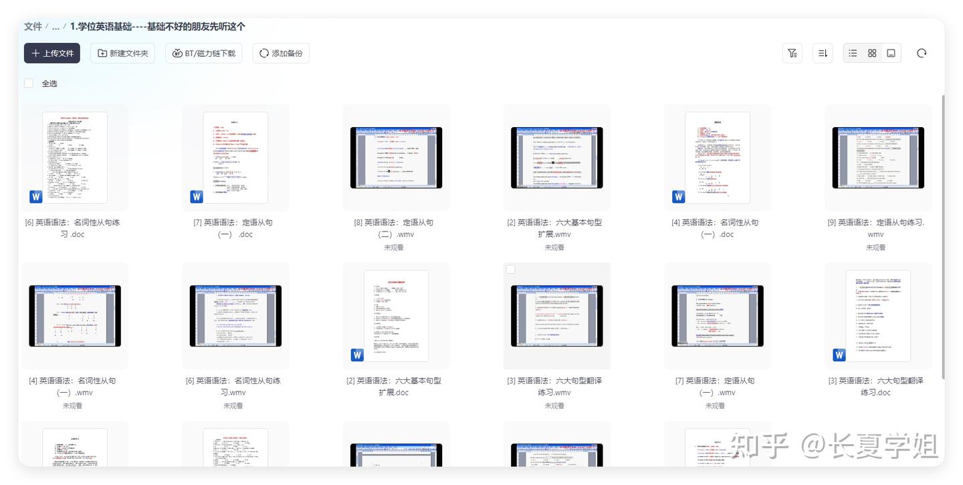Select file name [2] 英语语法：六大基本句型扩展.doc
This screenshot has height=485, width=963.
coord(394,386)
